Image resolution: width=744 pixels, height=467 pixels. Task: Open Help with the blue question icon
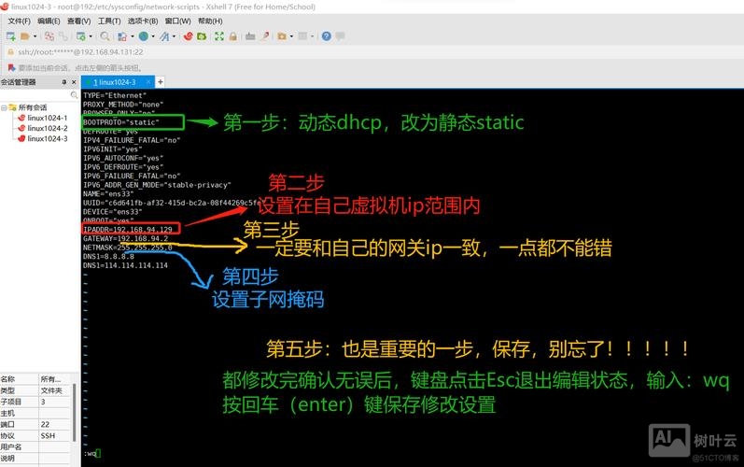click(x=327, y=36)
